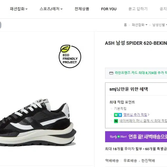Go to the FOR YOU tab

click(109, 9)
